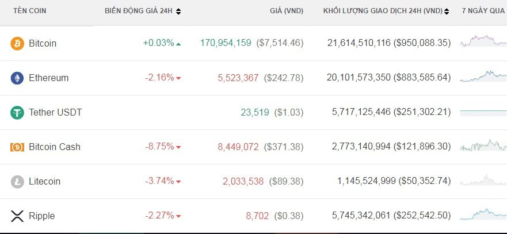
Task: Click the GIÁ (VND) column header
Action: tap(287, 11)
